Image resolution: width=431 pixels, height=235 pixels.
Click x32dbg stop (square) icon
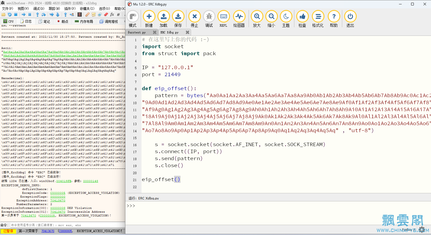[16, 15]
